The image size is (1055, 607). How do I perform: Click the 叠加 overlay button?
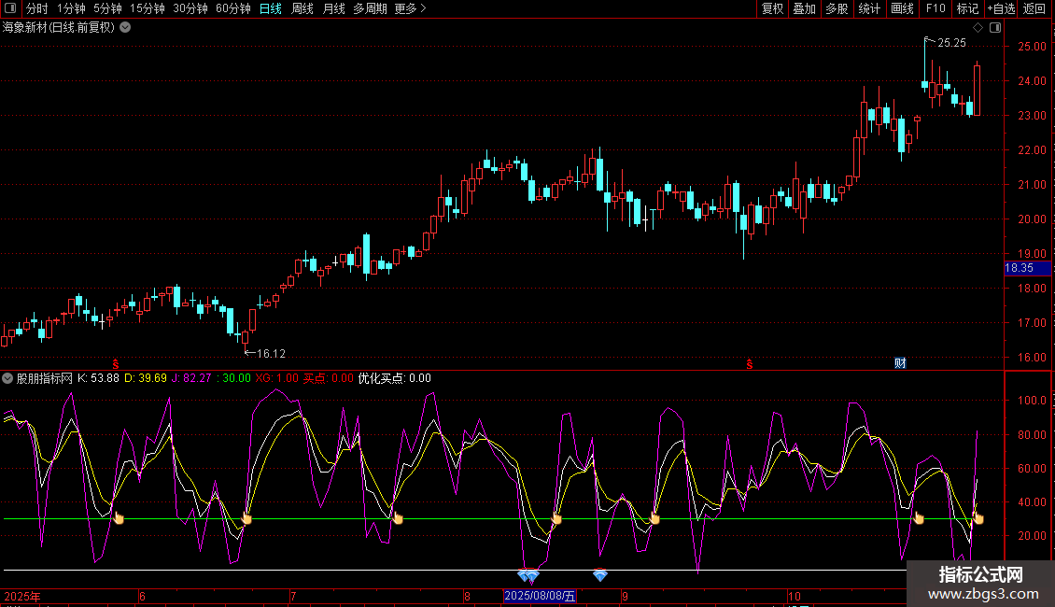(x=804, y=8)
